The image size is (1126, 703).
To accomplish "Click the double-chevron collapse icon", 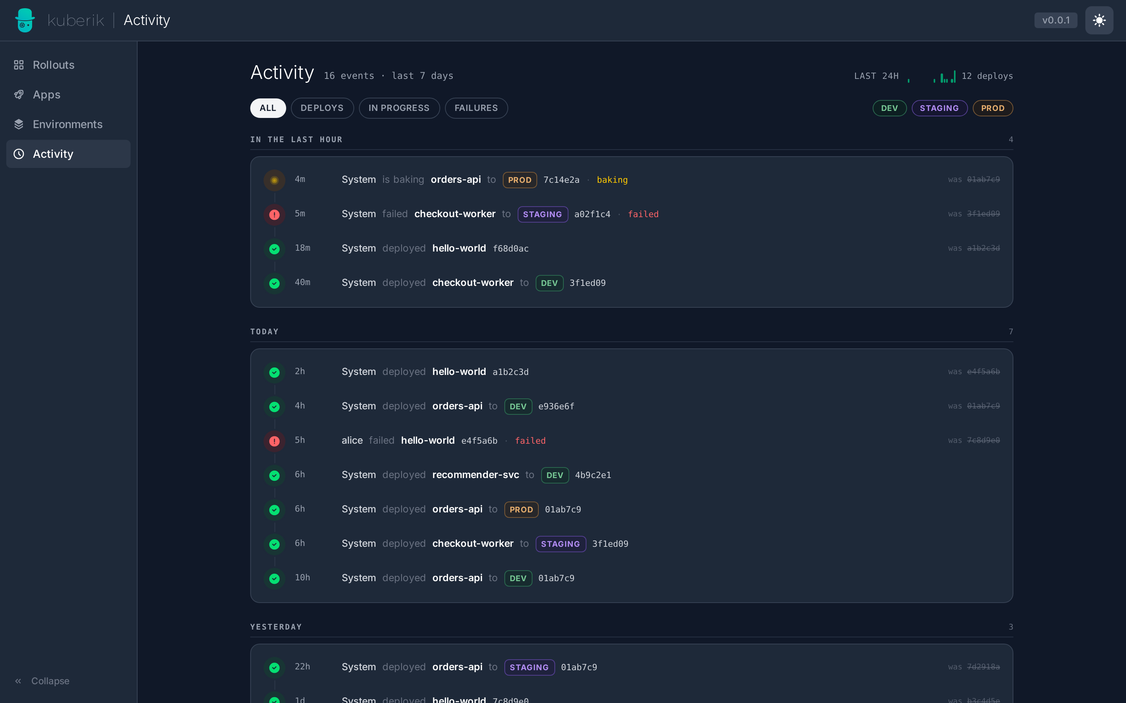I will (x=18, y=681).
